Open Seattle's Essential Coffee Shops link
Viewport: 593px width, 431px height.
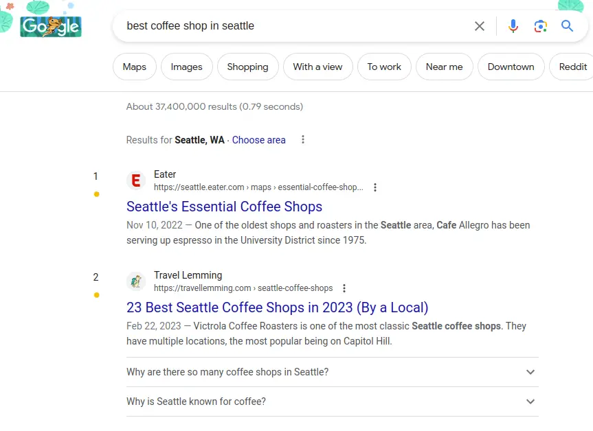click(x=224, y=207)
